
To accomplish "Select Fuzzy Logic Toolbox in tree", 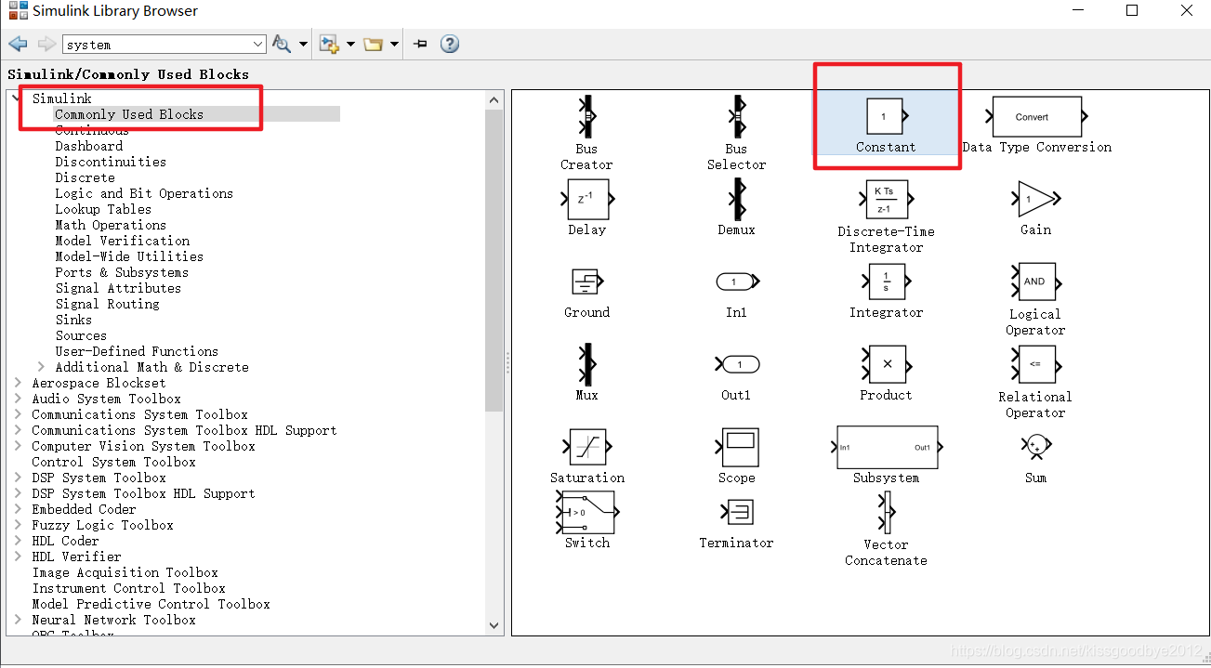I will coord(102,525).
